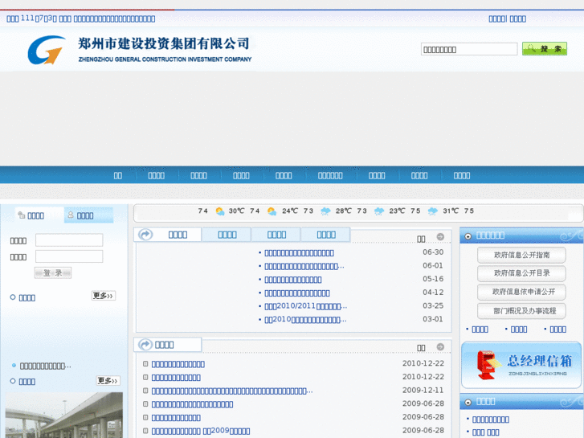Click the 更多>> button beneath the login button
This screenshot has height=438, width=584.
103,296
